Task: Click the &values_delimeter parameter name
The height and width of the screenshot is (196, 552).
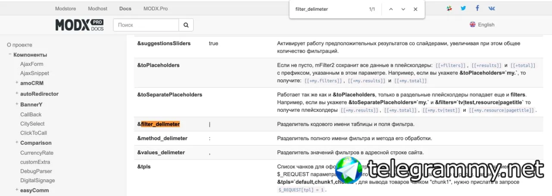Action: tap(161, 152)
